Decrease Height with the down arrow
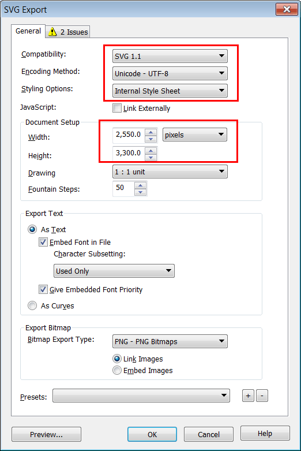The image size is (301, 451). pyautogui.click(x=150, y=157)
